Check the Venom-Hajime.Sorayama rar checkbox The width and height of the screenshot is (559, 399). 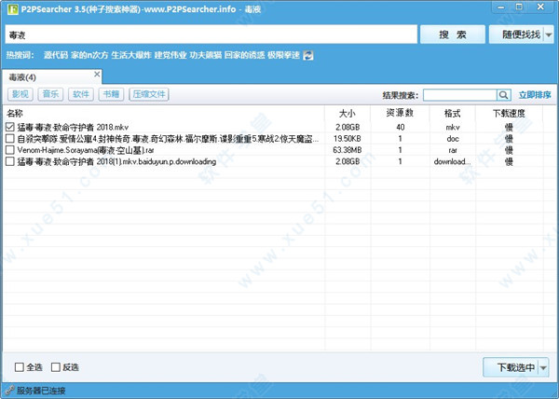(x=10, y=150)
